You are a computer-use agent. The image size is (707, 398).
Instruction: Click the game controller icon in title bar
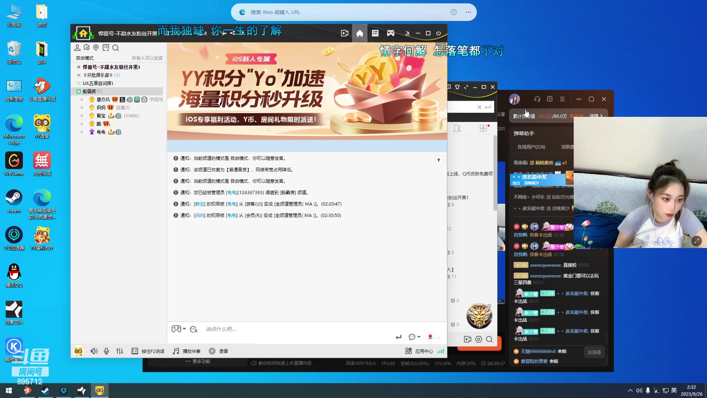click(391, 33)
